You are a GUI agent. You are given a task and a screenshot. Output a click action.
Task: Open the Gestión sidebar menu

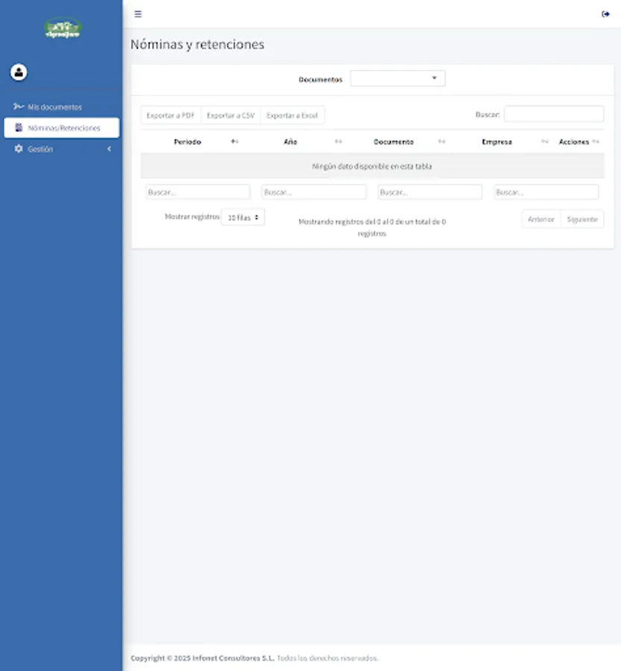[62, 149]
